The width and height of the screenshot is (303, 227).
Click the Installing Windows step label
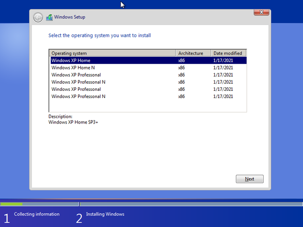click(105, 214)
